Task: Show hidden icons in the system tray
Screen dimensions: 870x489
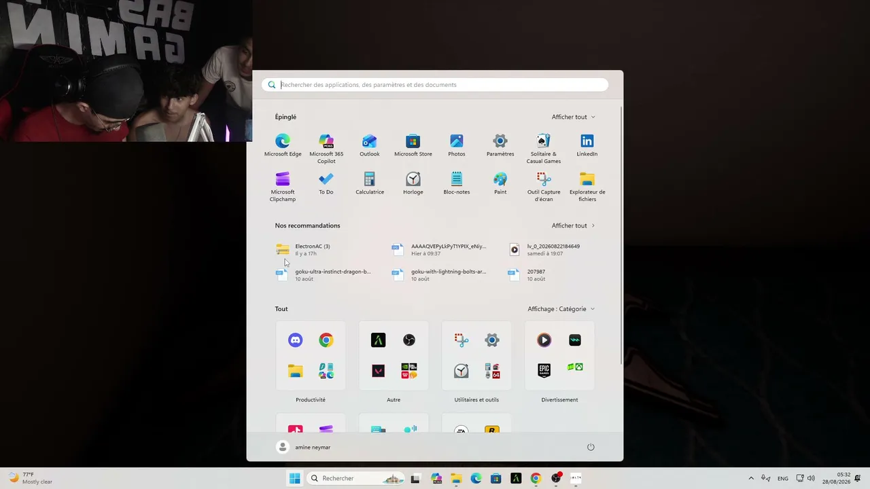Action: pos(751,478)
